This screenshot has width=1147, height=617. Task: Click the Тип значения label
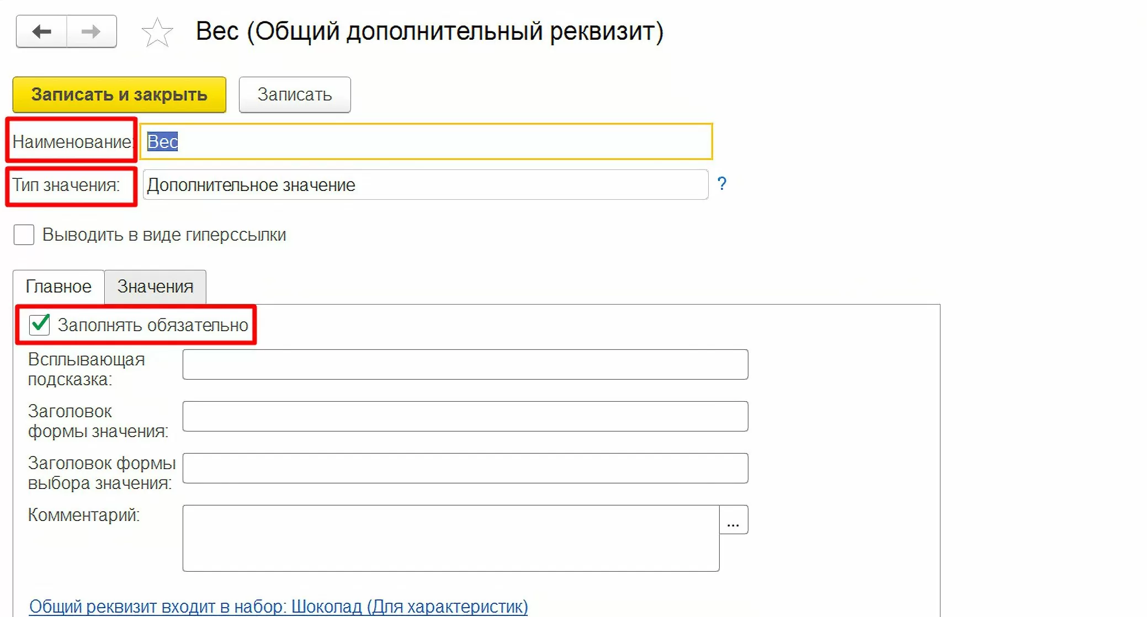pos(66,185)
